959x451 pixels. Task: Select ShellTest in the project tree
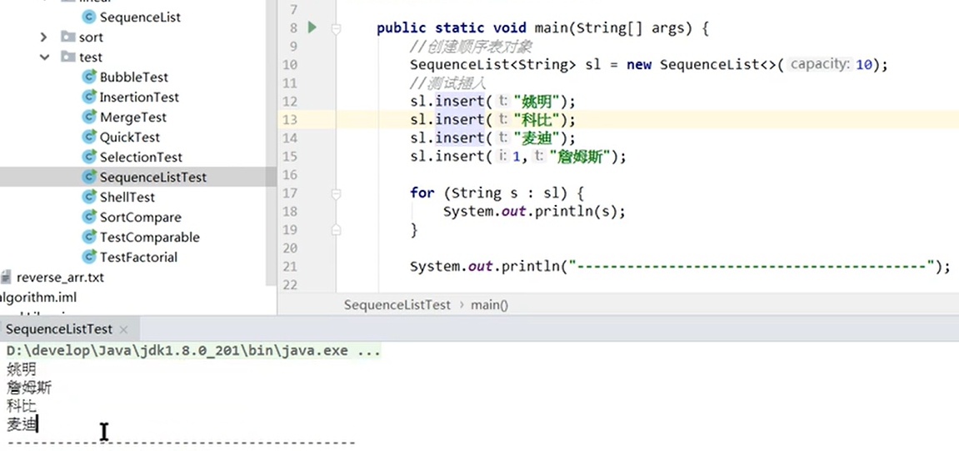(127, 197)
